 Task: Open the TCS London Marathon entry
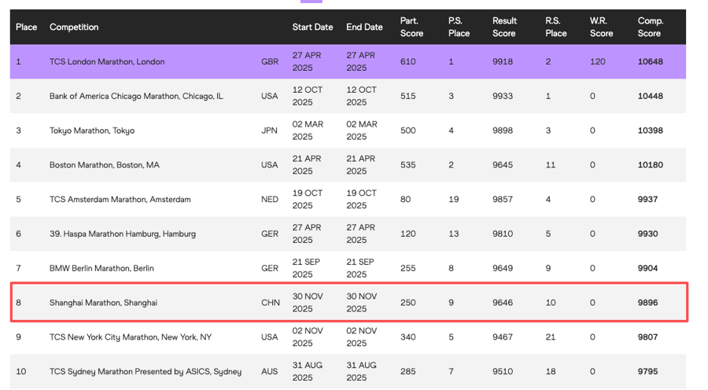tap(107, 62)
